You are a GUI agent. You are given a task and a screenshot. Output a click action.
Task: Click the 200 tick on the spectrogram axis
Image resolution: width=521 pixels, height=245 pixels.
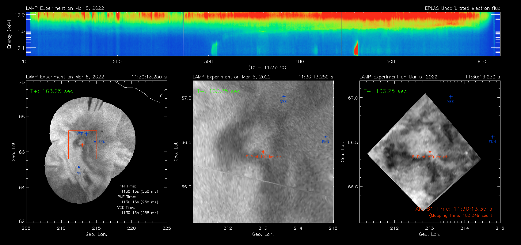point(117,62)
